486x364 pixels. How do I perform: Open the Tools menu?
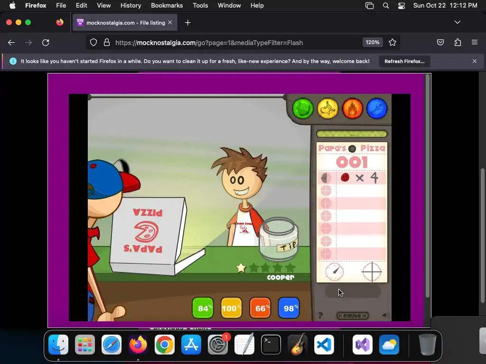pos(200,6)
